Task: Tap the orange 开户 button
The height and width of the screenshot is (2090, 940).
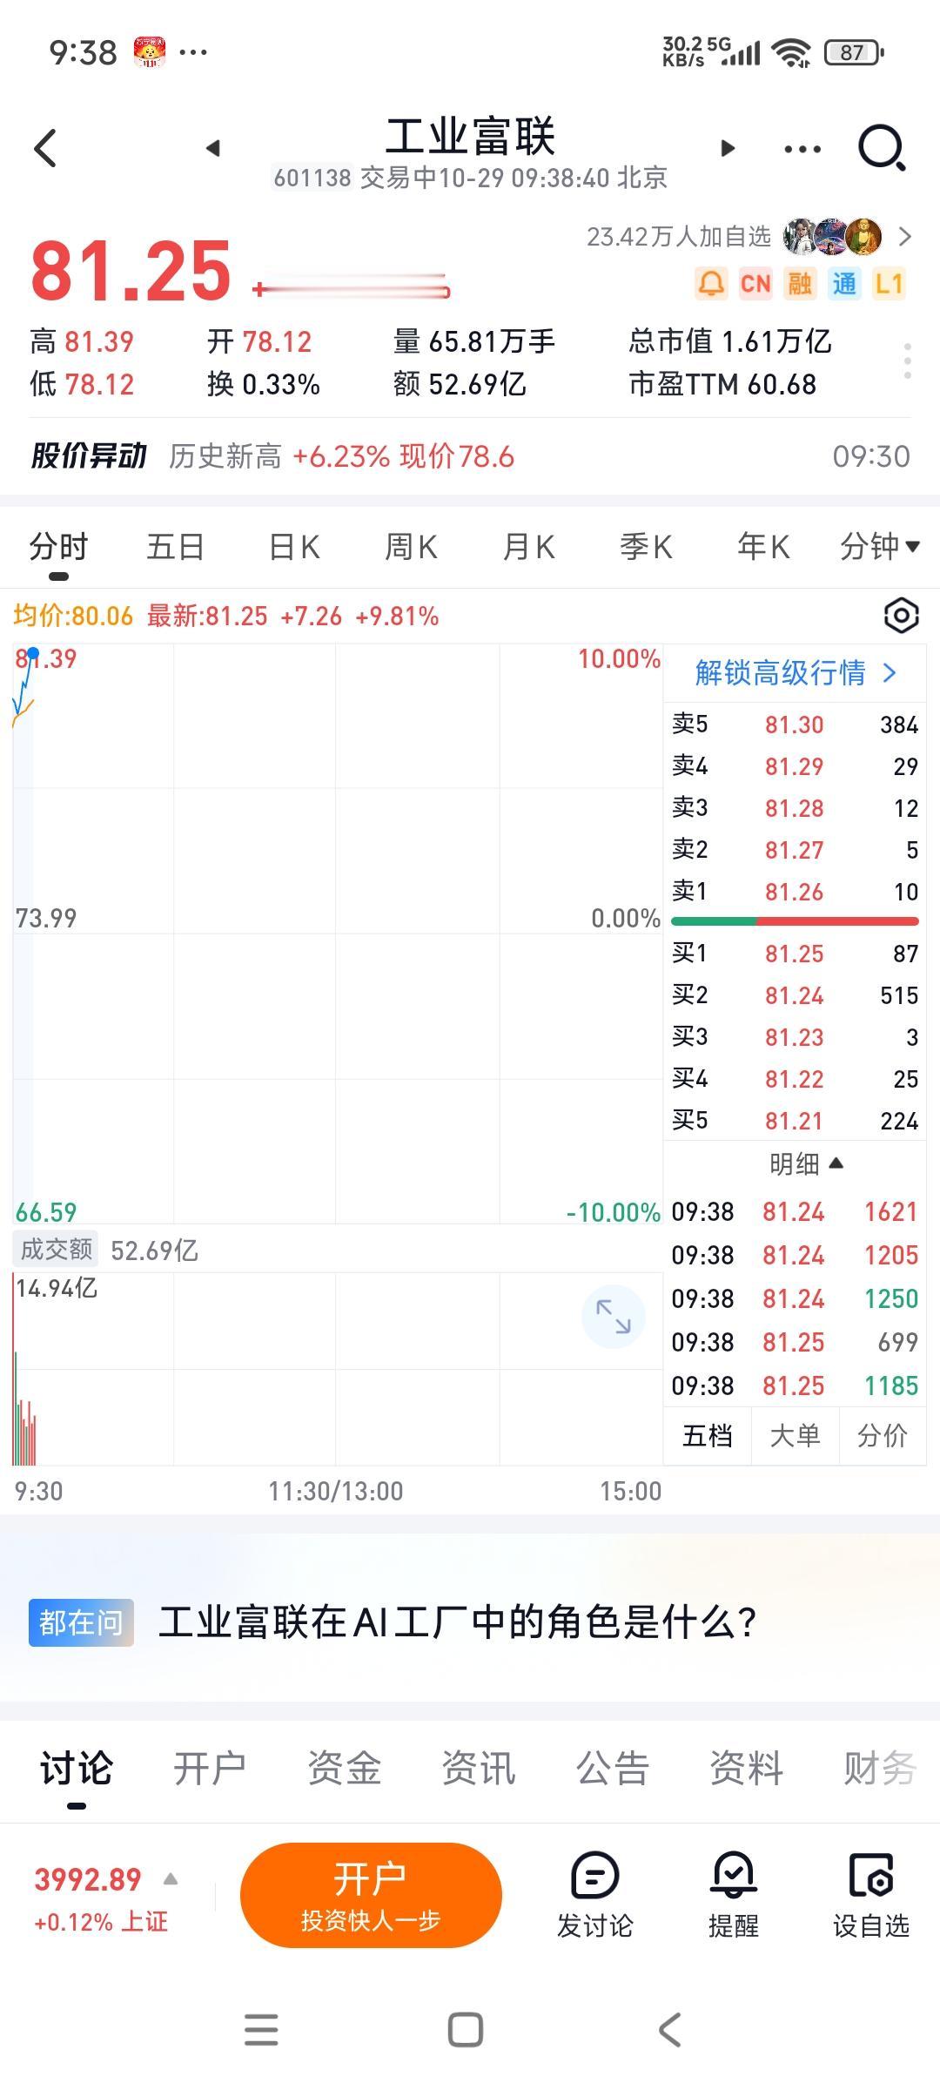Action: tap(371, 1895)
